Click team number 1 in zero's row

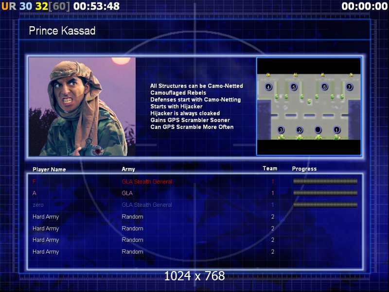[273, 205]
